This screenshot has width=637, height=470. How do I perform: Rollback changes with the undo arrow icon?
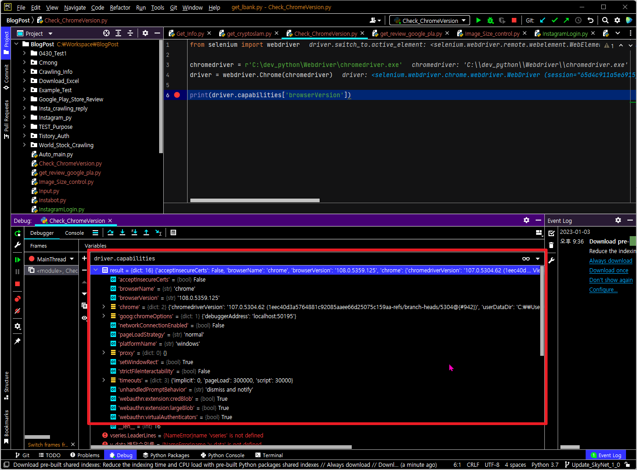(590, 20)
